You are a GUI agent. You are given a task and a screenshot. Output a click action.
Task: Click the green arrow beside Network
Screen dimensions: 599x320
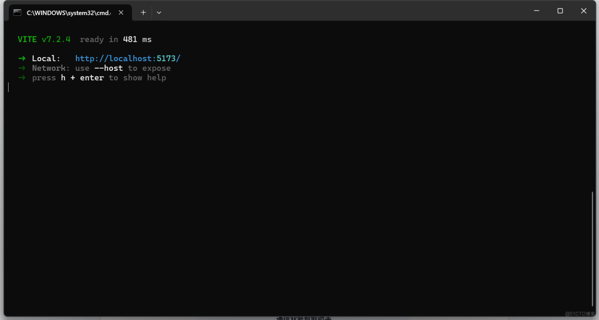click(21, 68)
